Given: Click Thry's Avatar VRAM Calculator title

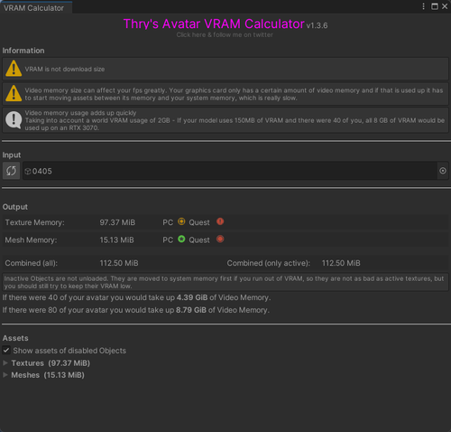Looking at the screenshot, I should click(x=214, y=23).
